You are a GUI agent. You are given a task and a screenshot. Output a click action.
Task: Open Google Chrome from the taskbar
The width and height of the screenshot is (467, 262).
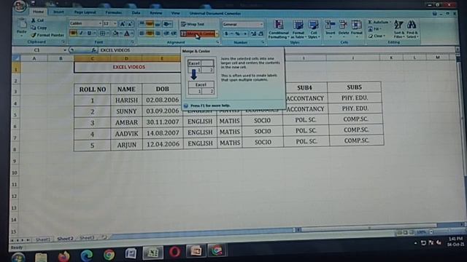pos(109,255)
